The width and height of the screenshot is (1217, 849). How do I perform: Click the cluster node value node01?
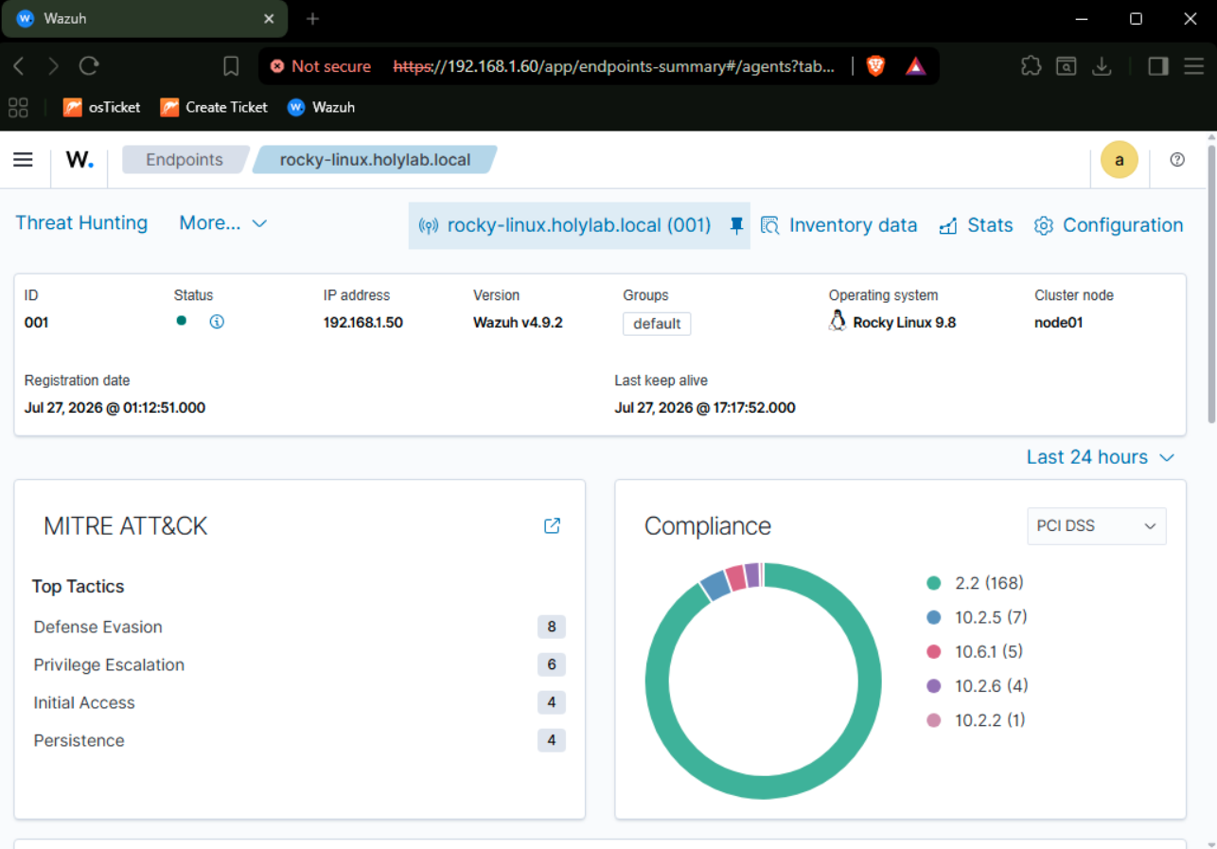[x=1059, y=323]
